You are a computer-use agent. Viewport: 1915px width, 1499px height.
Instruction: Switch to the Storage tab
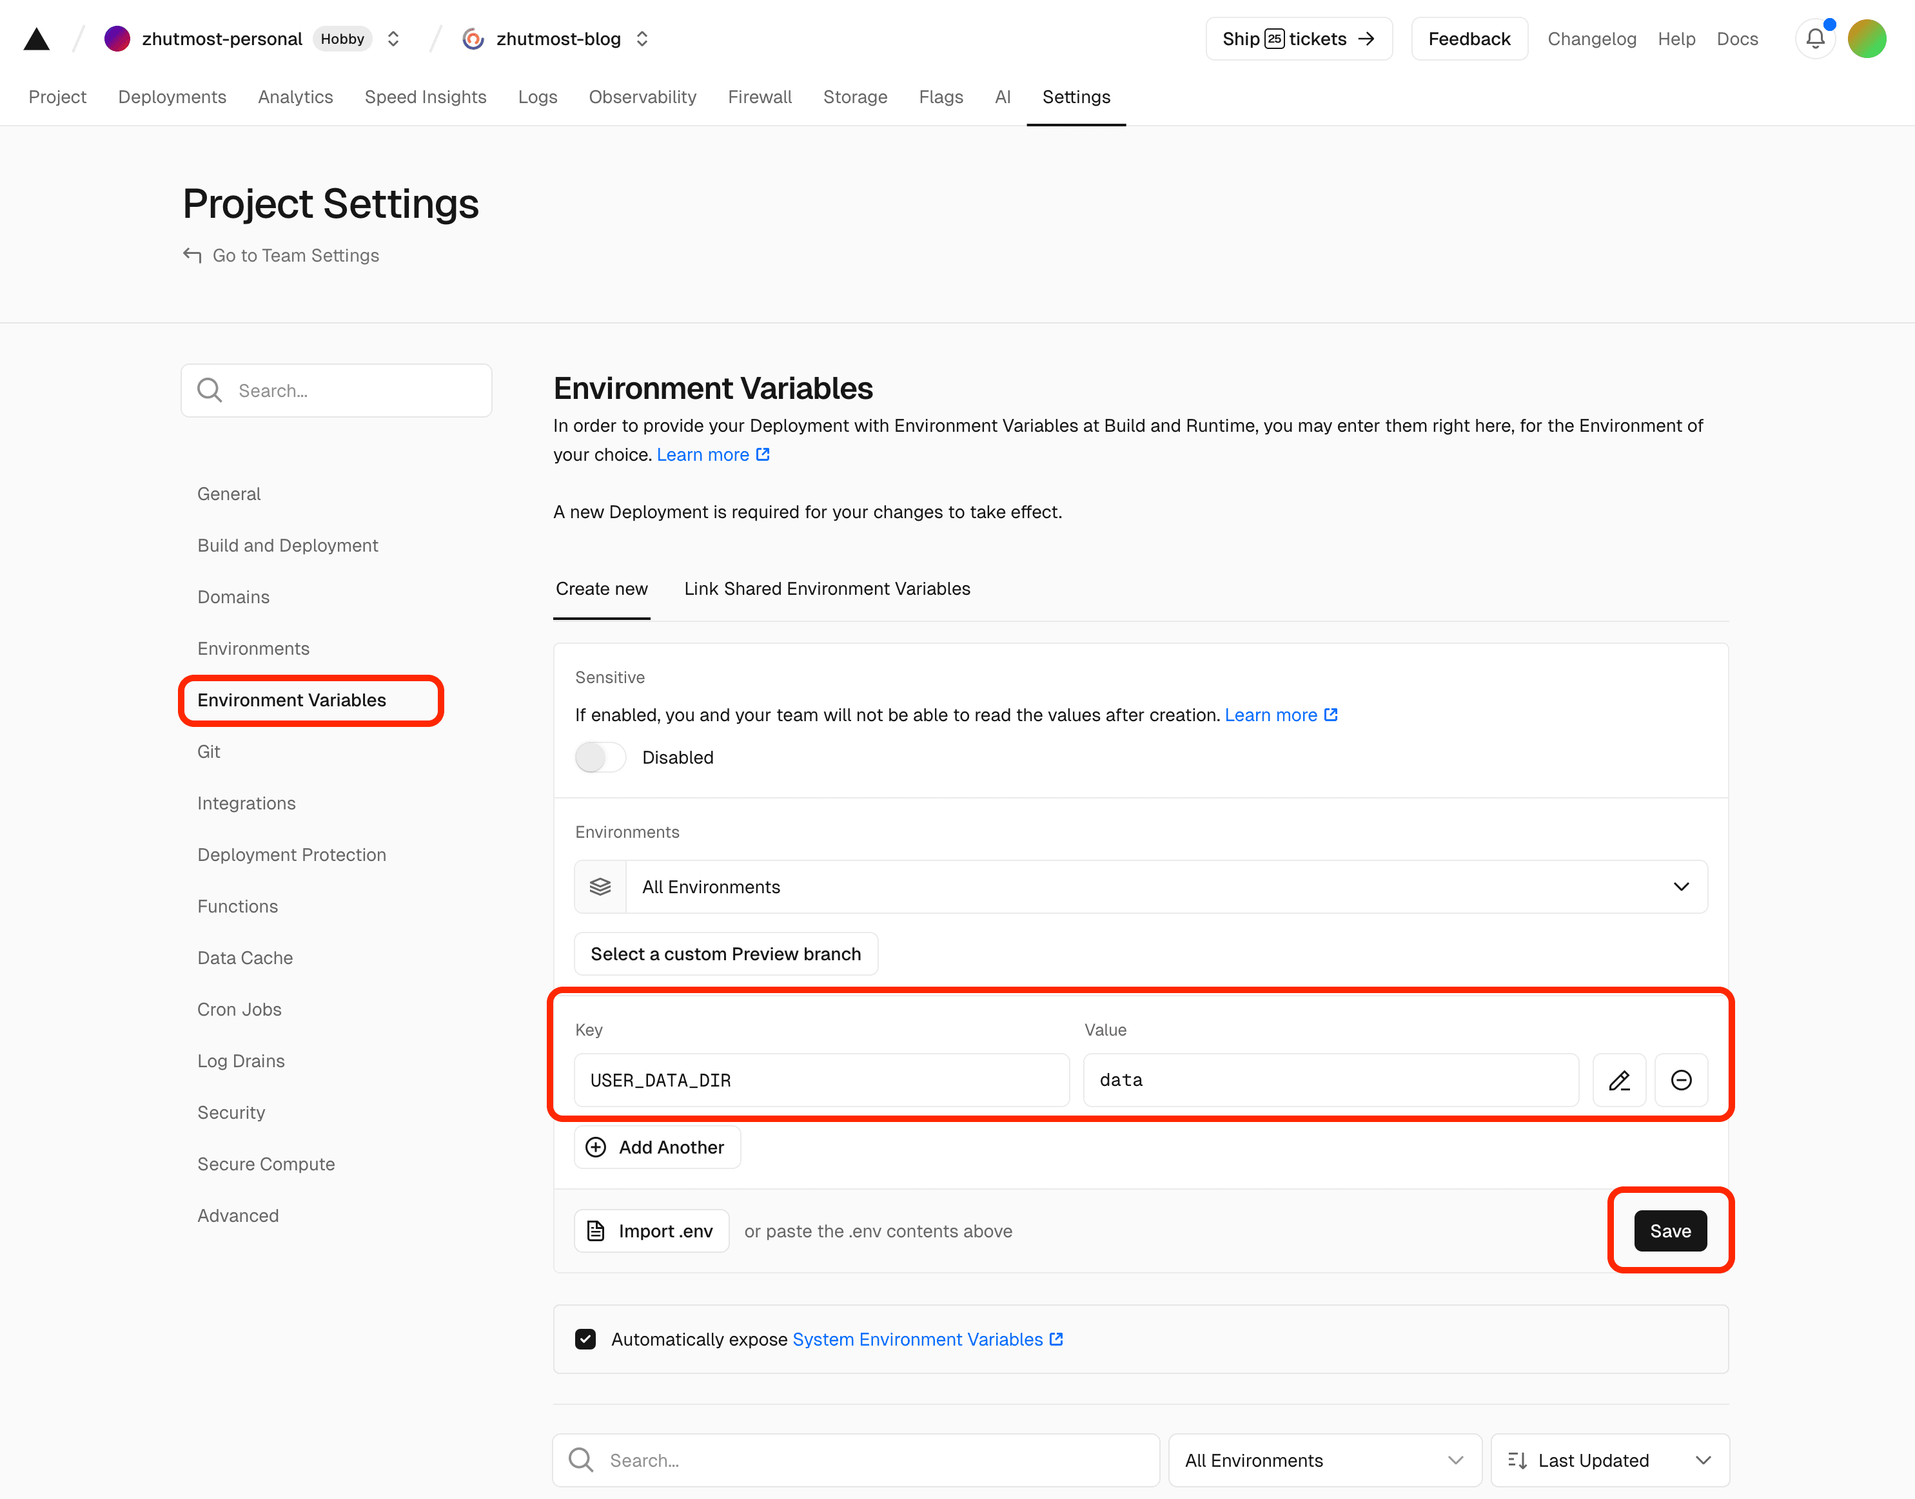tap(855, 97)
